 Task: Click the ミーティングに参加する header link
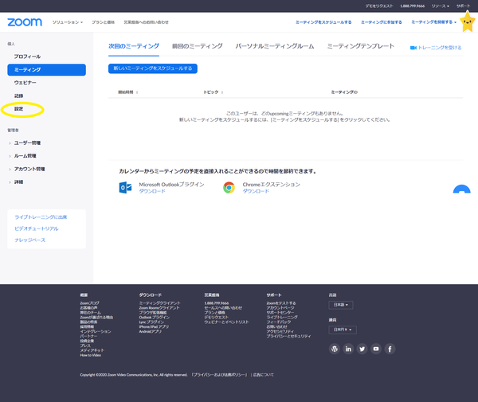382,22
